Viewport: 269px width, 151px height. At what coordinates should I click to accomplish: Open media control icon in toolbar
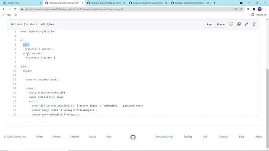[248, 9]
